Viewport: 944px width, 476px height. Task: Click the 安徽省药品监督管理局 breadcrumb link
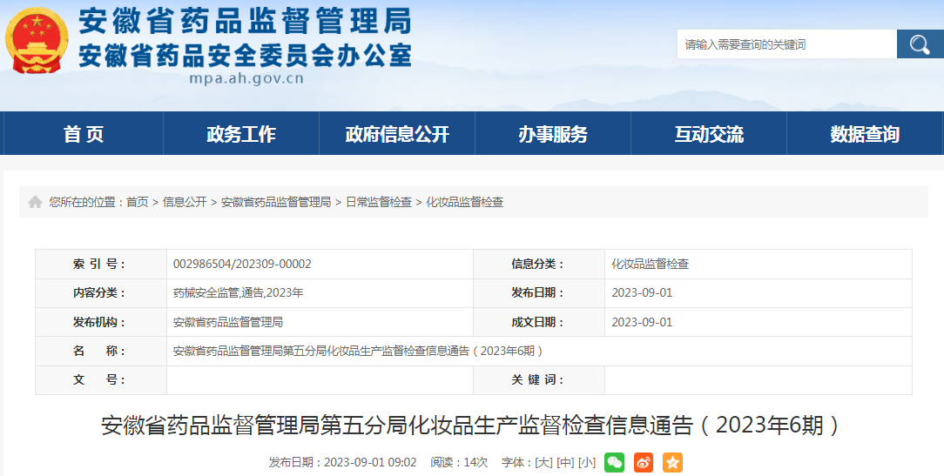pyautogui.click(x=276, y=202)
